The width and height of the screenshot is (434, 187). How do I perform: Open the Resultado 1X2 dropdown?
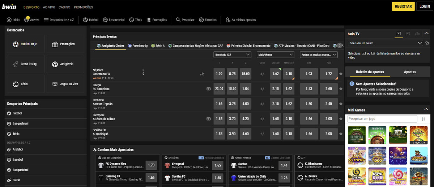(x=232, y=55)
